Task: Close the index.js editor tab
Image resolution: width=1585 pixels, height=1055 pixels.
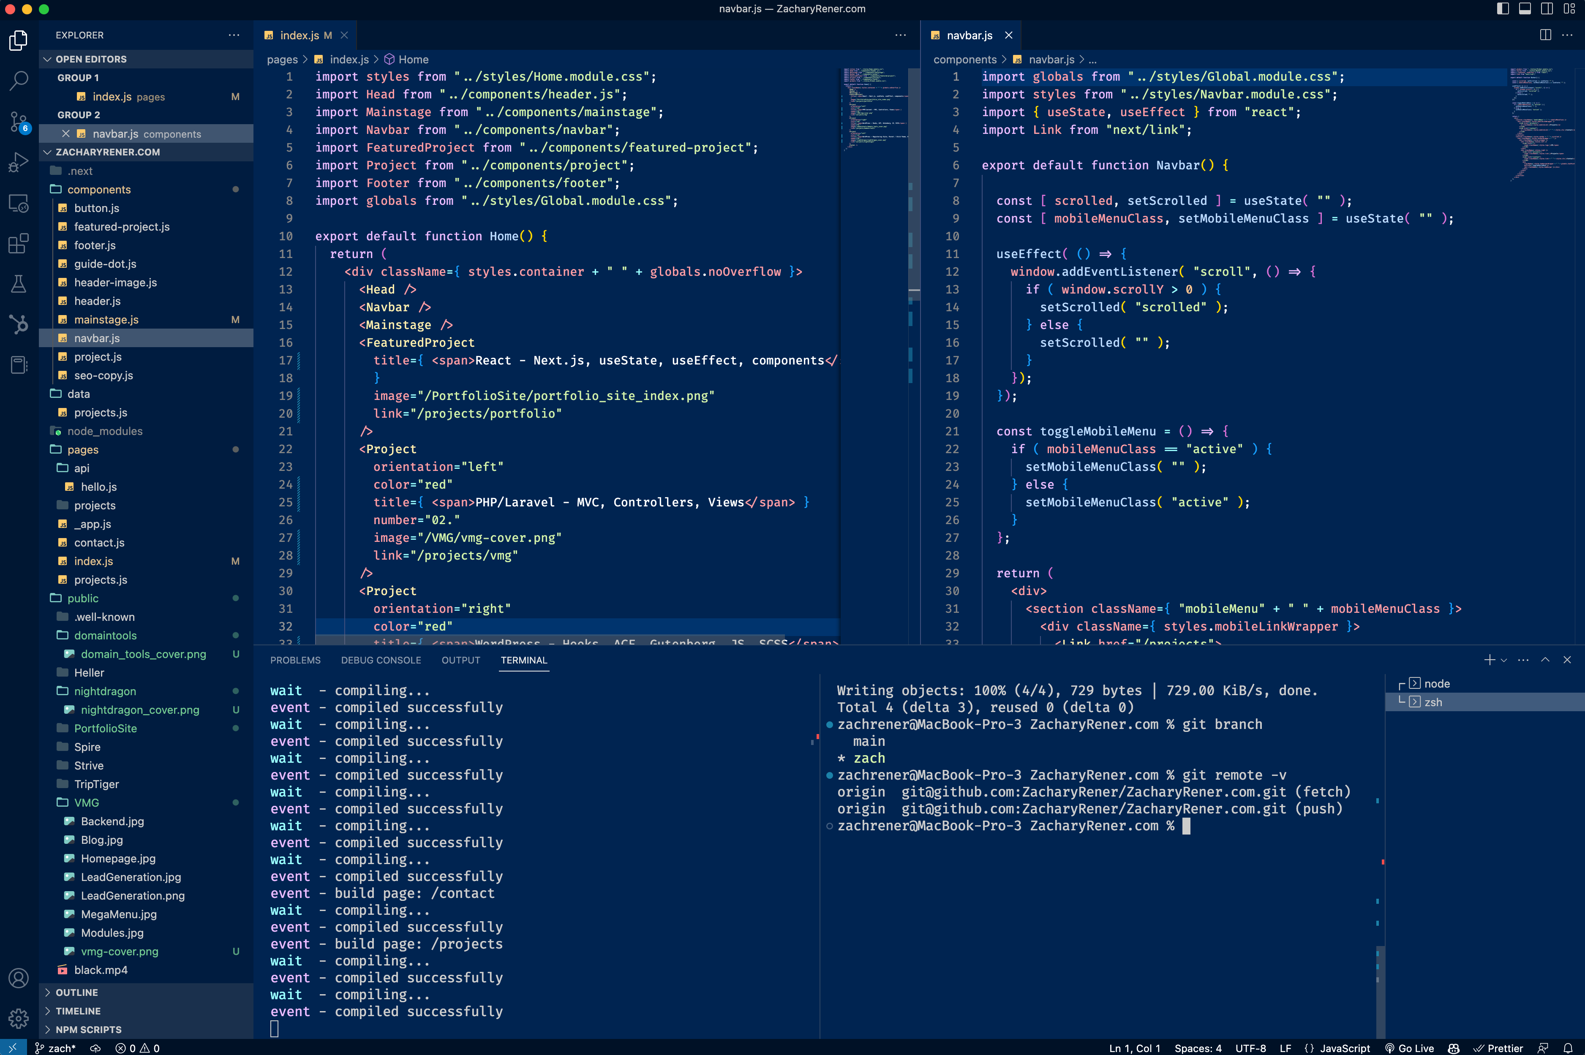Action: pos(344,35)
